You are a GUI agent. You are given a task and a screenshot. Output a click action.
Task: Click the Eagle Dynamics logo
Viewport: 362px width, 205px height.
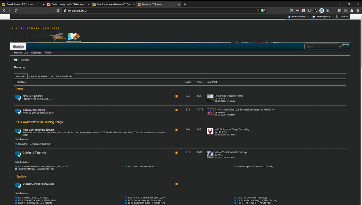point(58,37)
